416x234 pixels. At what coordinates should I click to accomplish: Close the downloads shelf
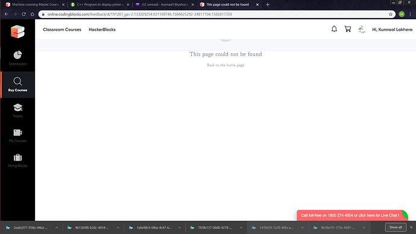tap(411, 227)
